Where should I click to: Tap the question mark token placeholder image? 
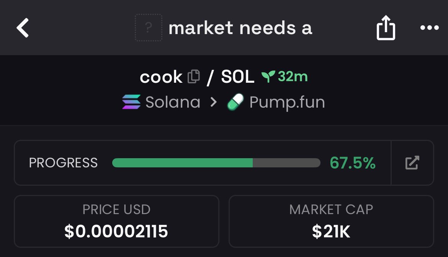tap(148, 28)
